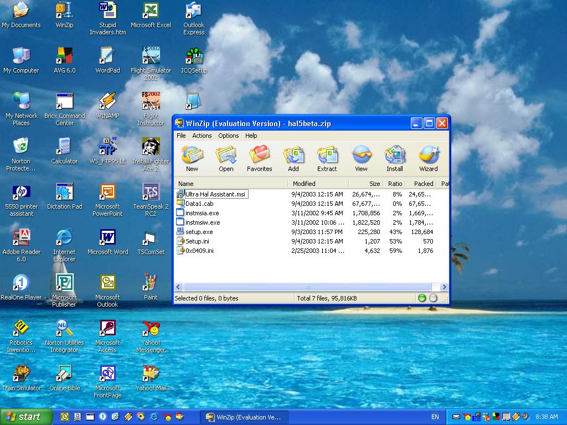Screen dimensions: 567x425
Task: Open the Favorites toolbar icon
Action: click(x=259, y=158)
